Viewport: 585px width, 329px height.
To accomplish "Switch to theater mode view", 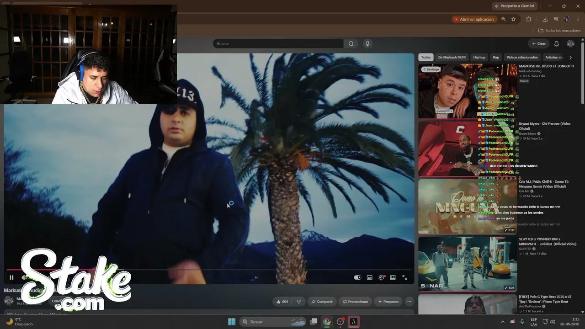I will [393, 277].
